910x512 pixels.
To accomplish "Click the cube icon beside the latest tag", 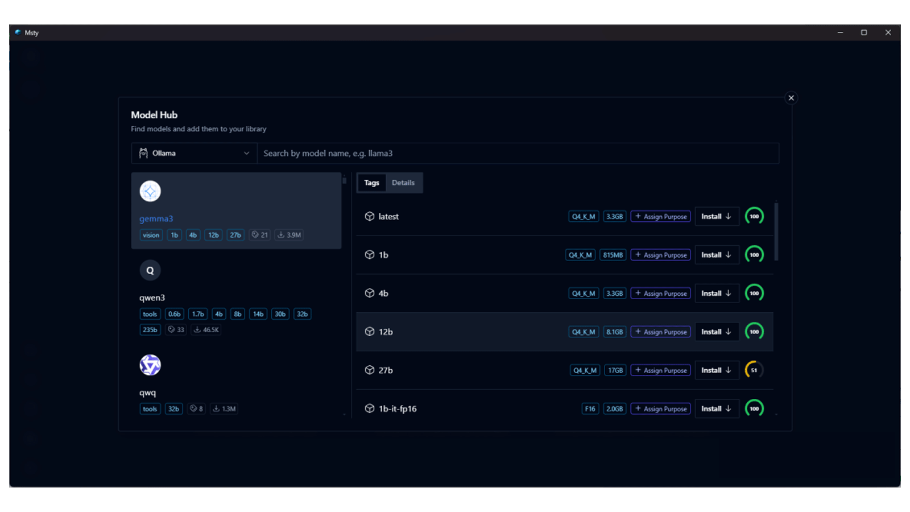I will [x=370, y=217].
